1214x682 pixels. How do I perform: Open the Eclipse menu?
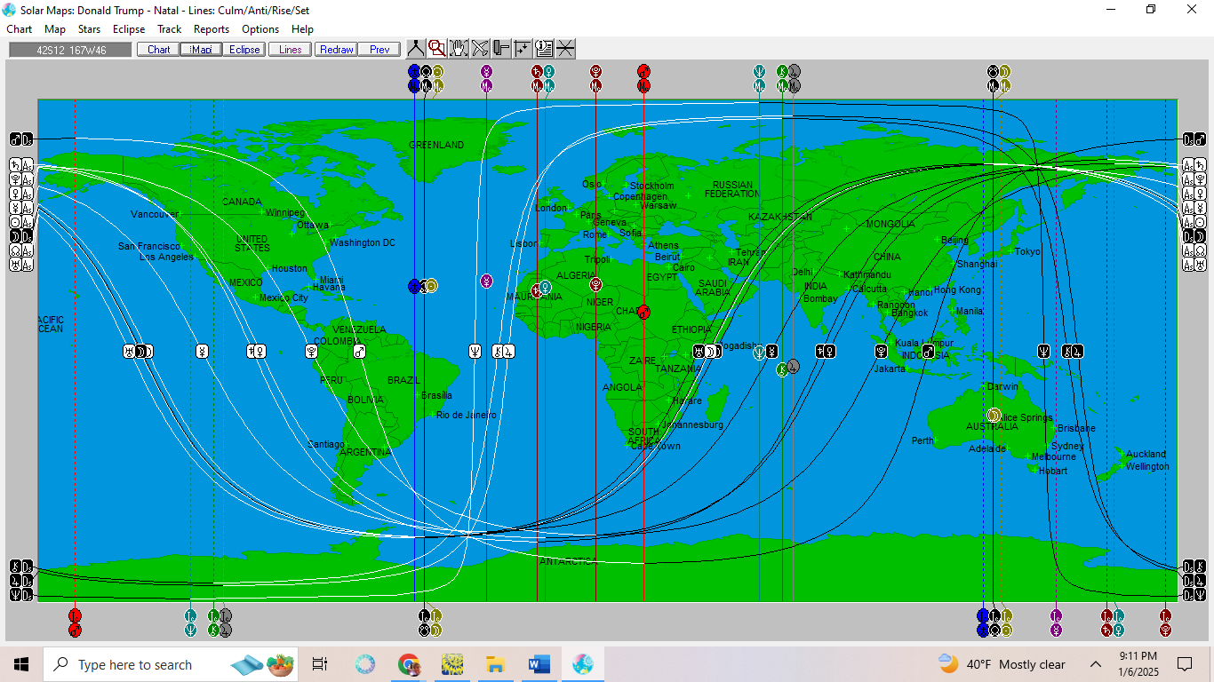(129, 29)
